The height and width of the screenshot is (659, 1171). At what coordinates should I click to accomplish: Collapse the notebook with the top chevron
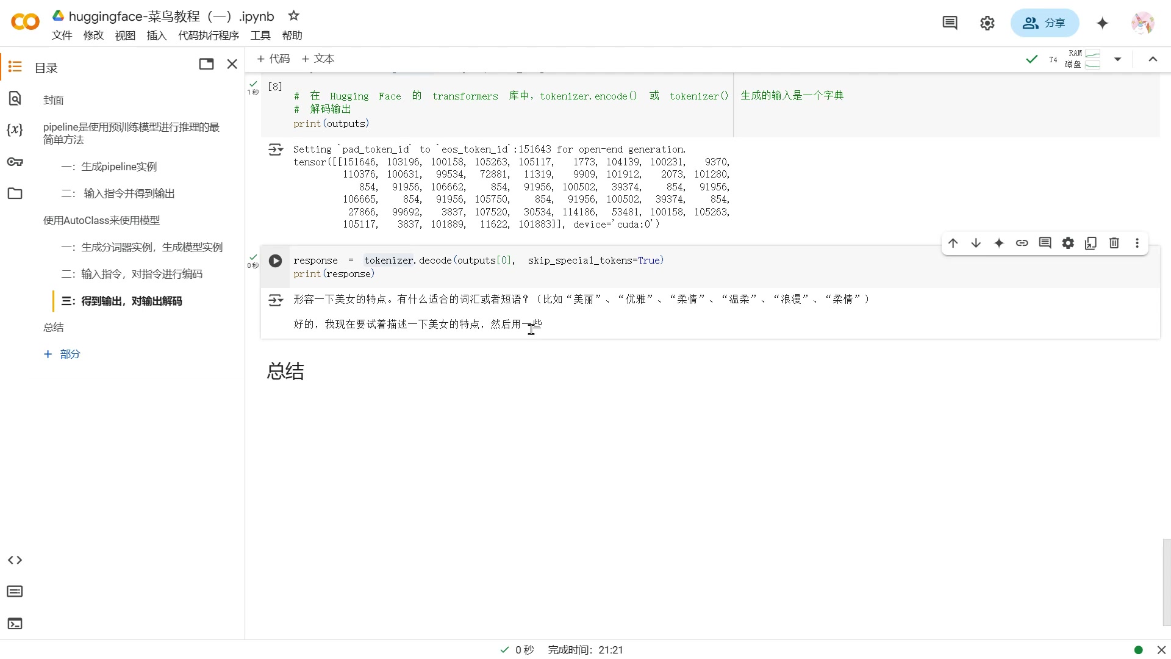coord(1153,59)
